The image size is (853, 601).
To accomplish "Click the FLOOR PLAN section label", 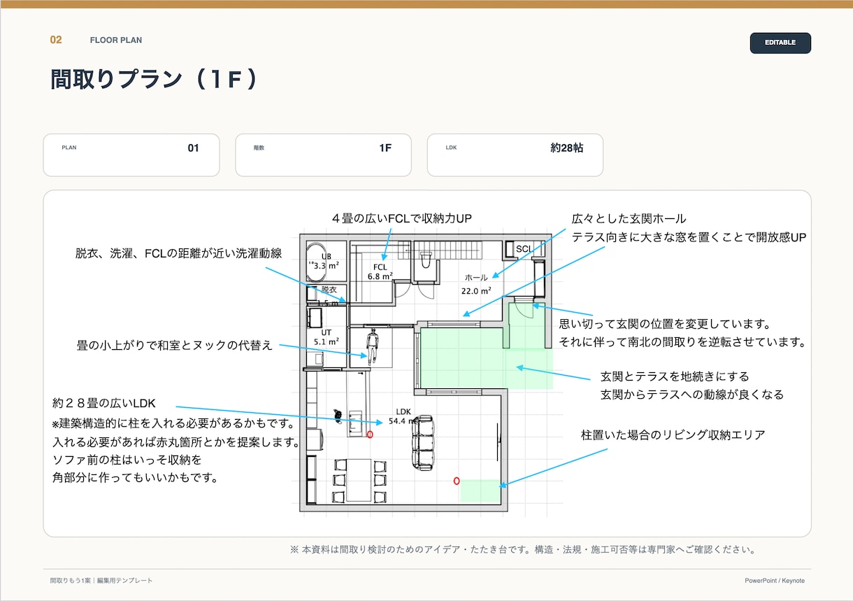I will [x=116, y=40].
